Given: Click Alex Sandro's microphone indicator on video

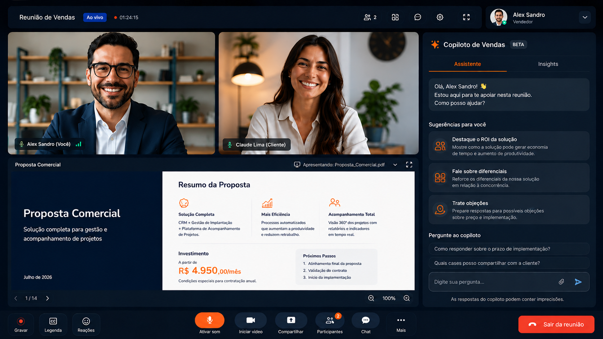Looking at the screenshot, I should (22, 144).
